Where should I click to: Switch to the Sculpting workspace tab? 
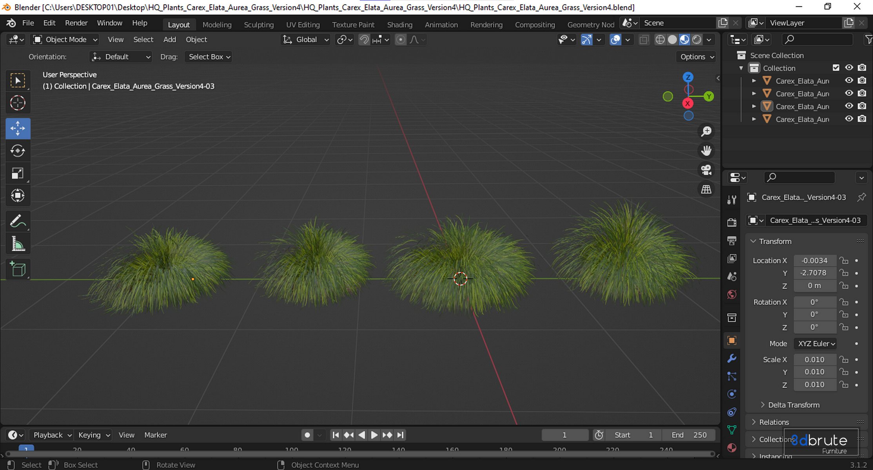[x=259, y=25]
